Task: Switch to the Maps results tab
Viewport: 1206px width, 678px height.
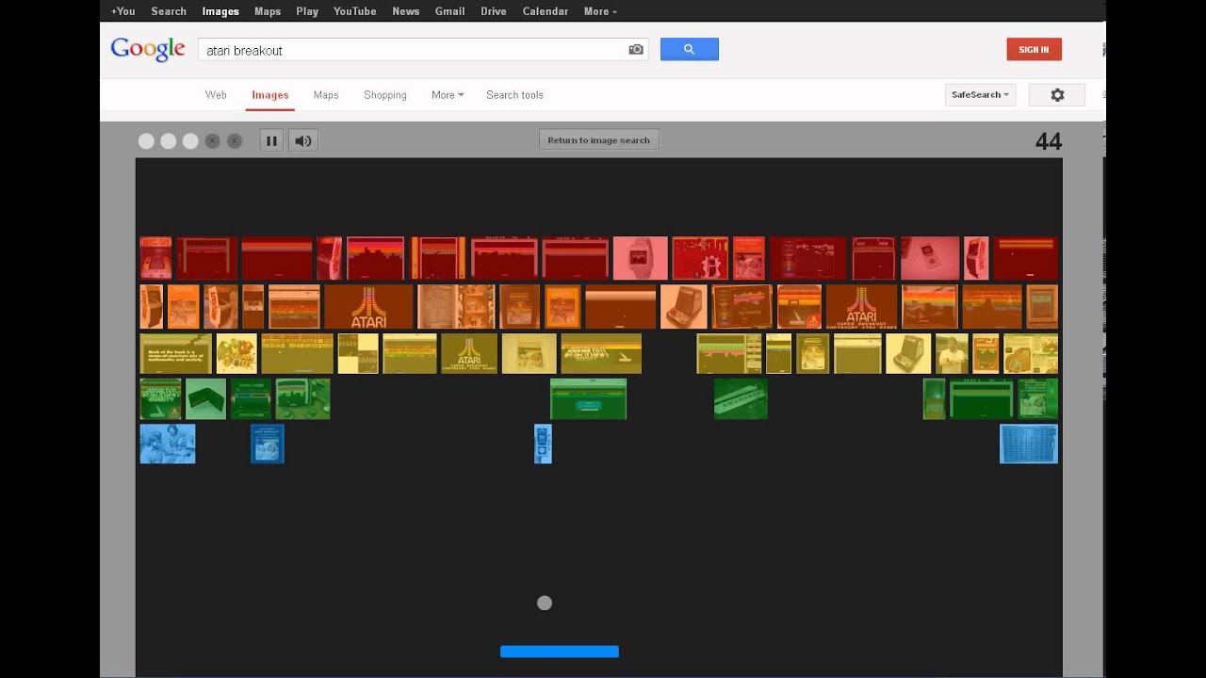Action: point(326,95)
